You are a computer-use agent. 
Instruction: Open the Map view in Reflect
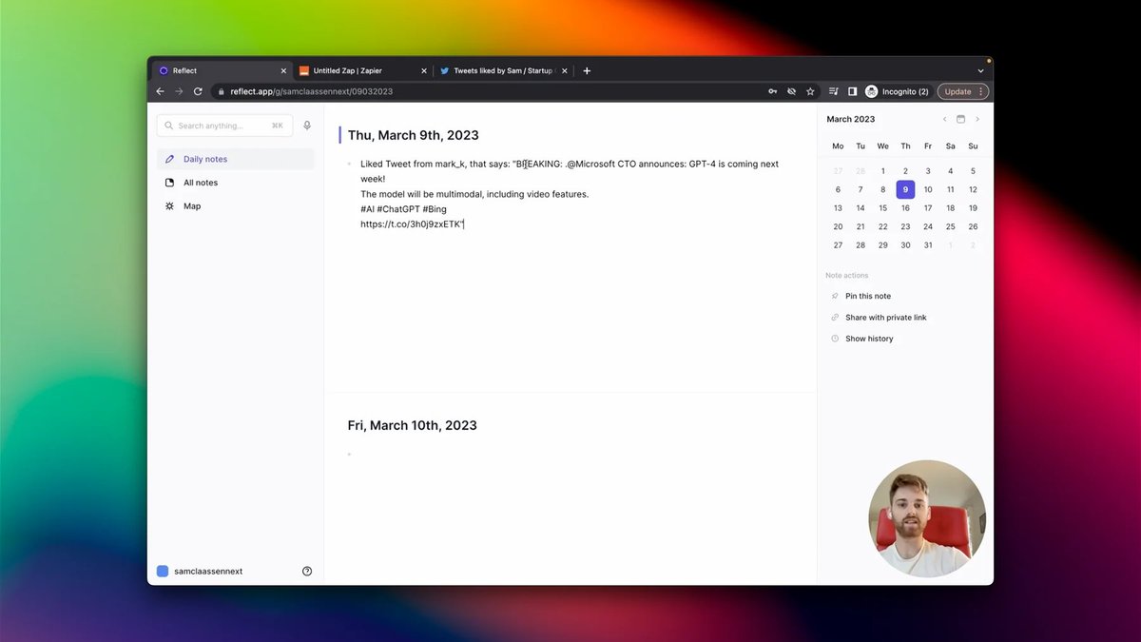click(x=190, y=205)
